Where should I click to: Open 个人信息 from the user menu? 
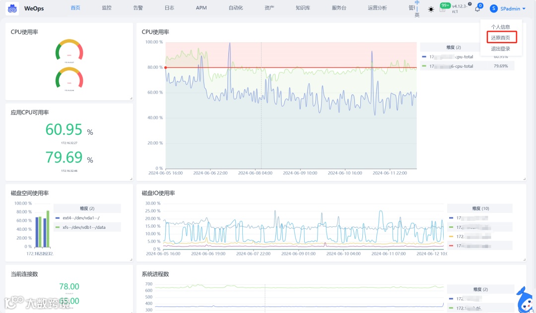pyautogui.click(x=500, y=27)
